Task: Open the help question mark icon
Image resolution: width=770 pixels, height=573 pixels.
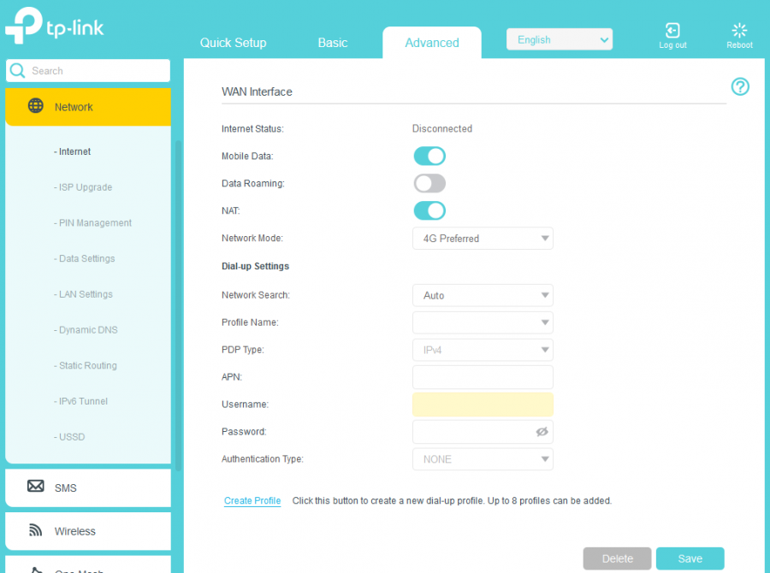Action: (x=740, y=86)
